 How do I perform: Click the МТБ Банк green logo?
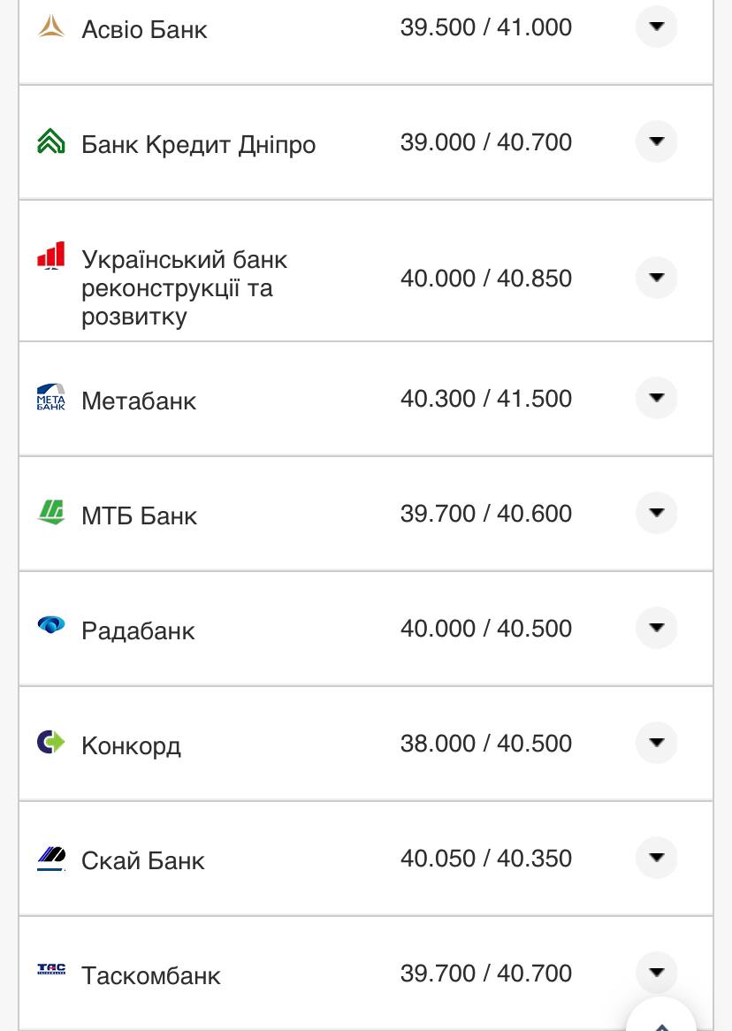pyautogui.click(x=51, y=512)
